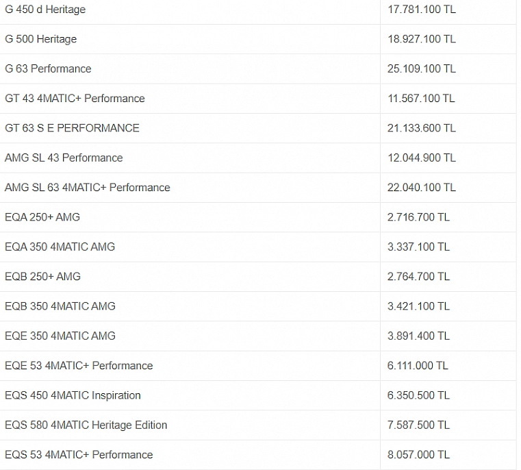
Task: Click the EQB 250+ AMG model name
Action: 43,276
